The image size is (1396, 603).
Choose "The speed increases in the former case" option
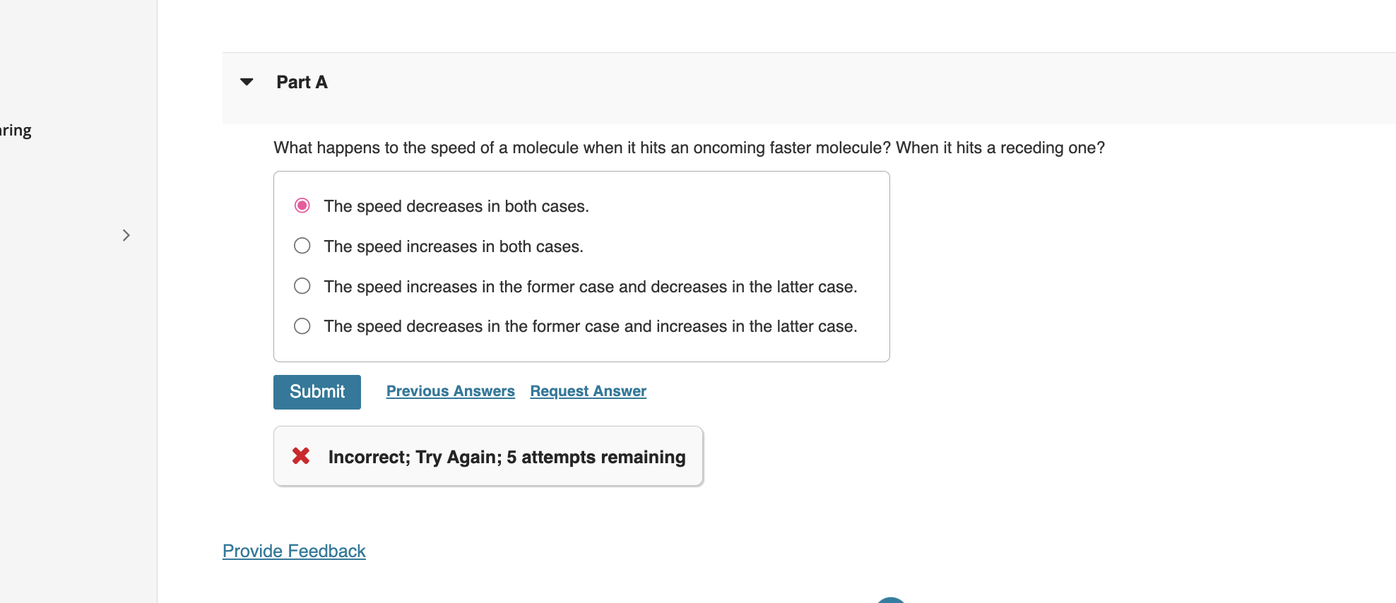pyautogui.click(x=302, y=286)
